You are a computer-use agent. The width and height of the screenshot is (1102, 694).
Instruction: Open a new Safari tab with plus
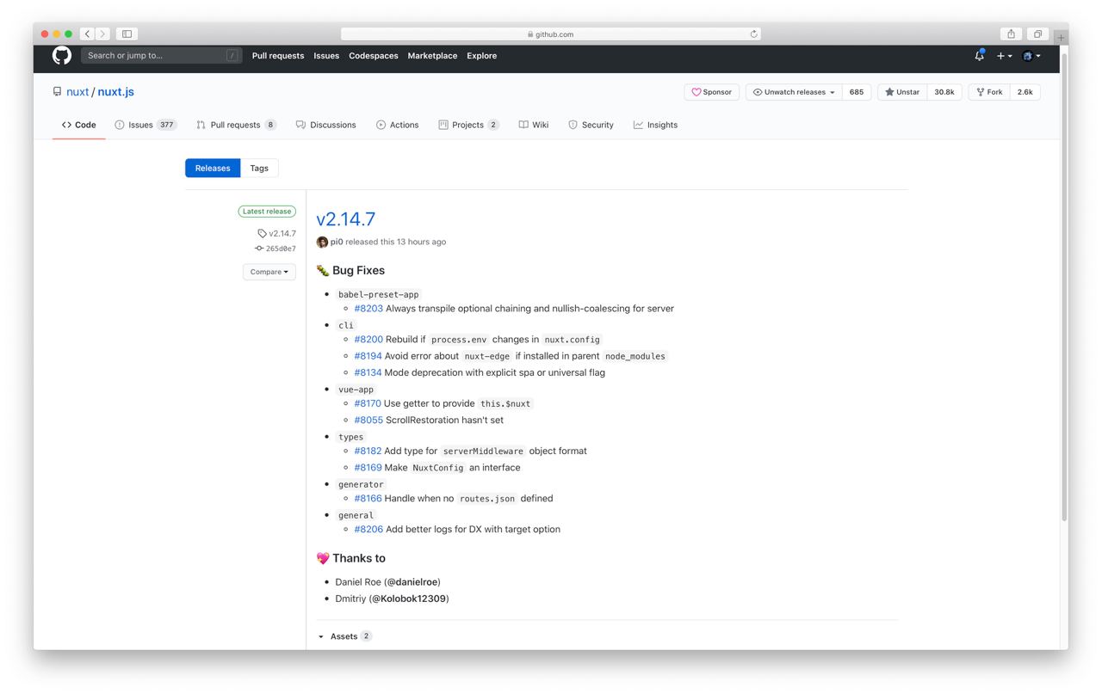pos(1061,37)
